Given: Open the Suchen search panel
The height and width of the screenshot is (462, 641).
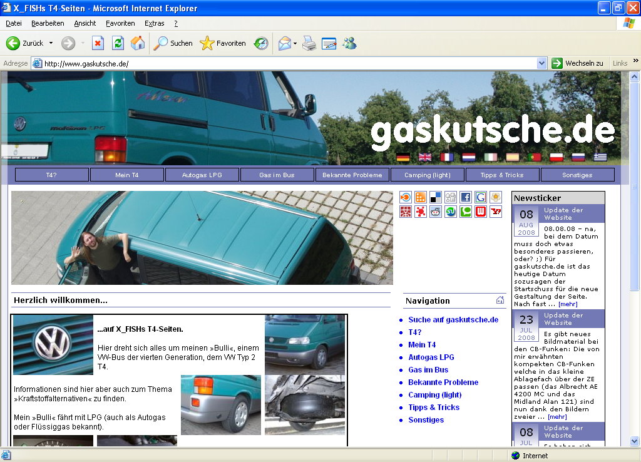Looking at the screenshot, I should [x=173, y=43].
